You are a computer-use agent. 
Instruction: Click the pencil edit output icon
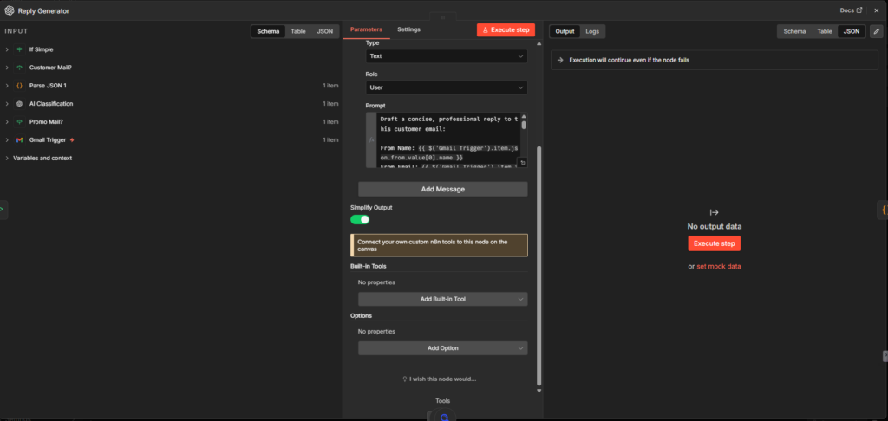(x=876, y=31)
